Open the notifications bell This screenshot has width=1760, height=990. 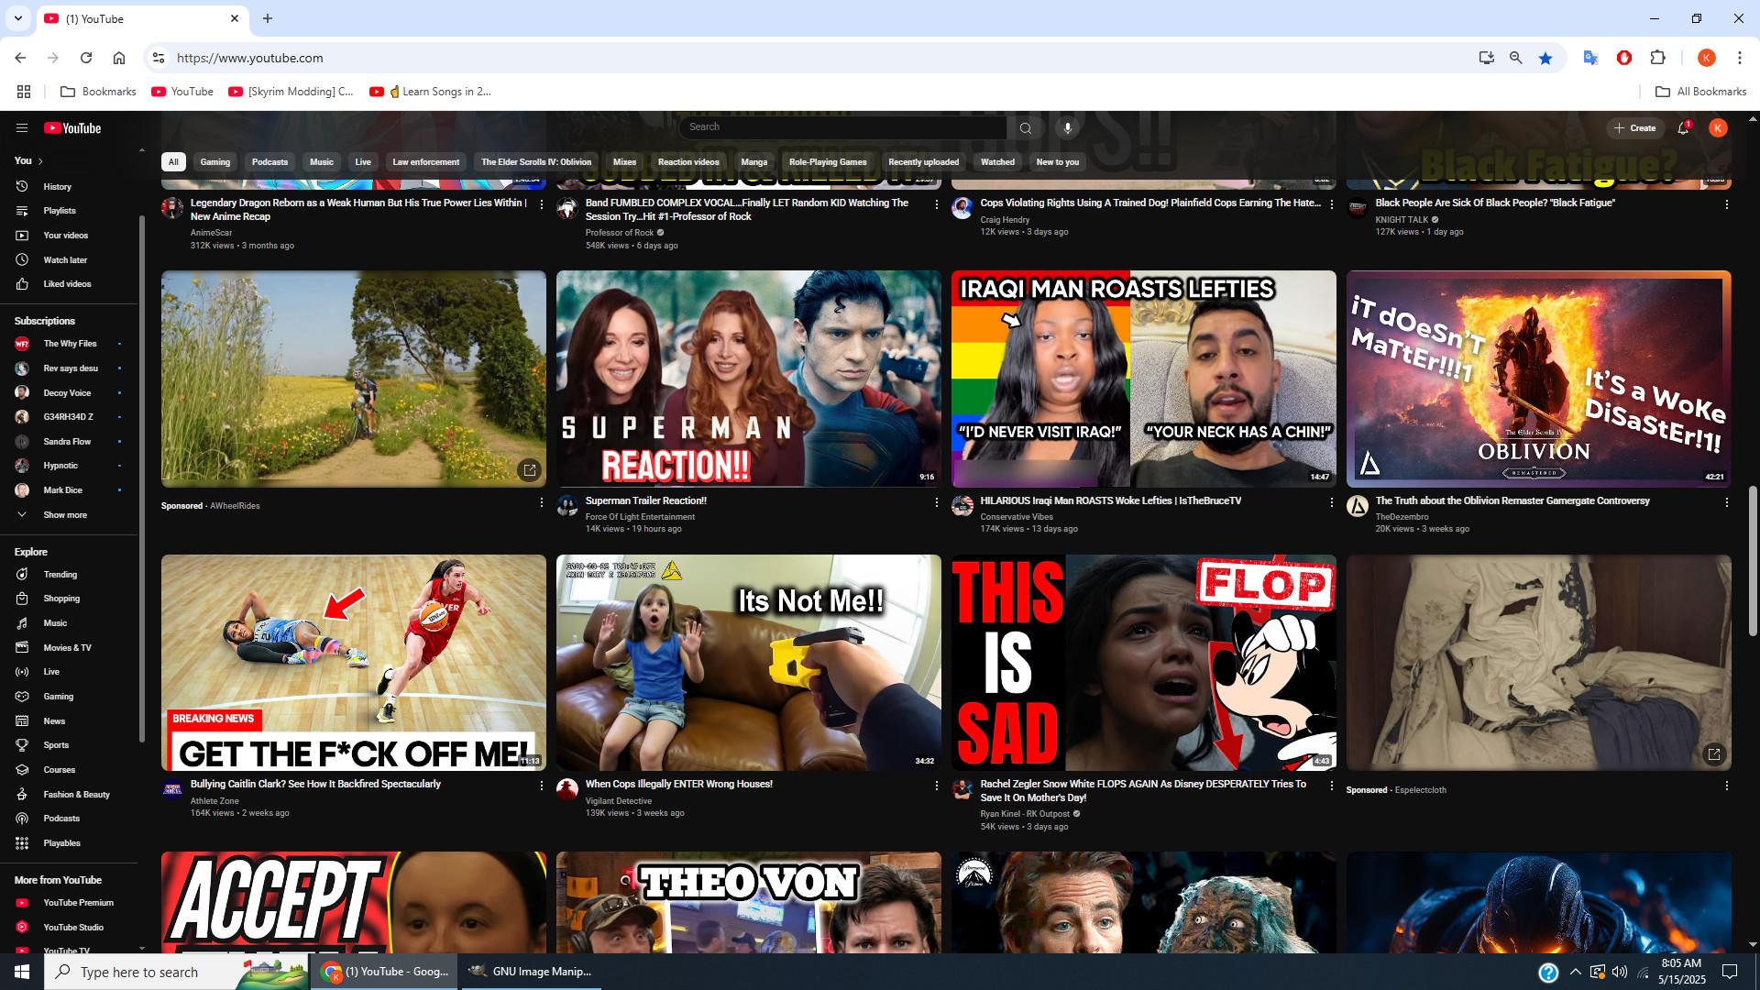pyautogui.click(x=1683, y=128)
